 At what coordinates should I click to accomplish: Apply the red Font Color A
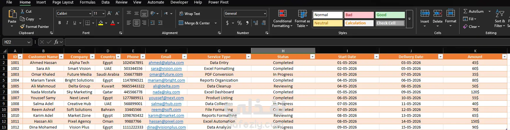(113, 23)
